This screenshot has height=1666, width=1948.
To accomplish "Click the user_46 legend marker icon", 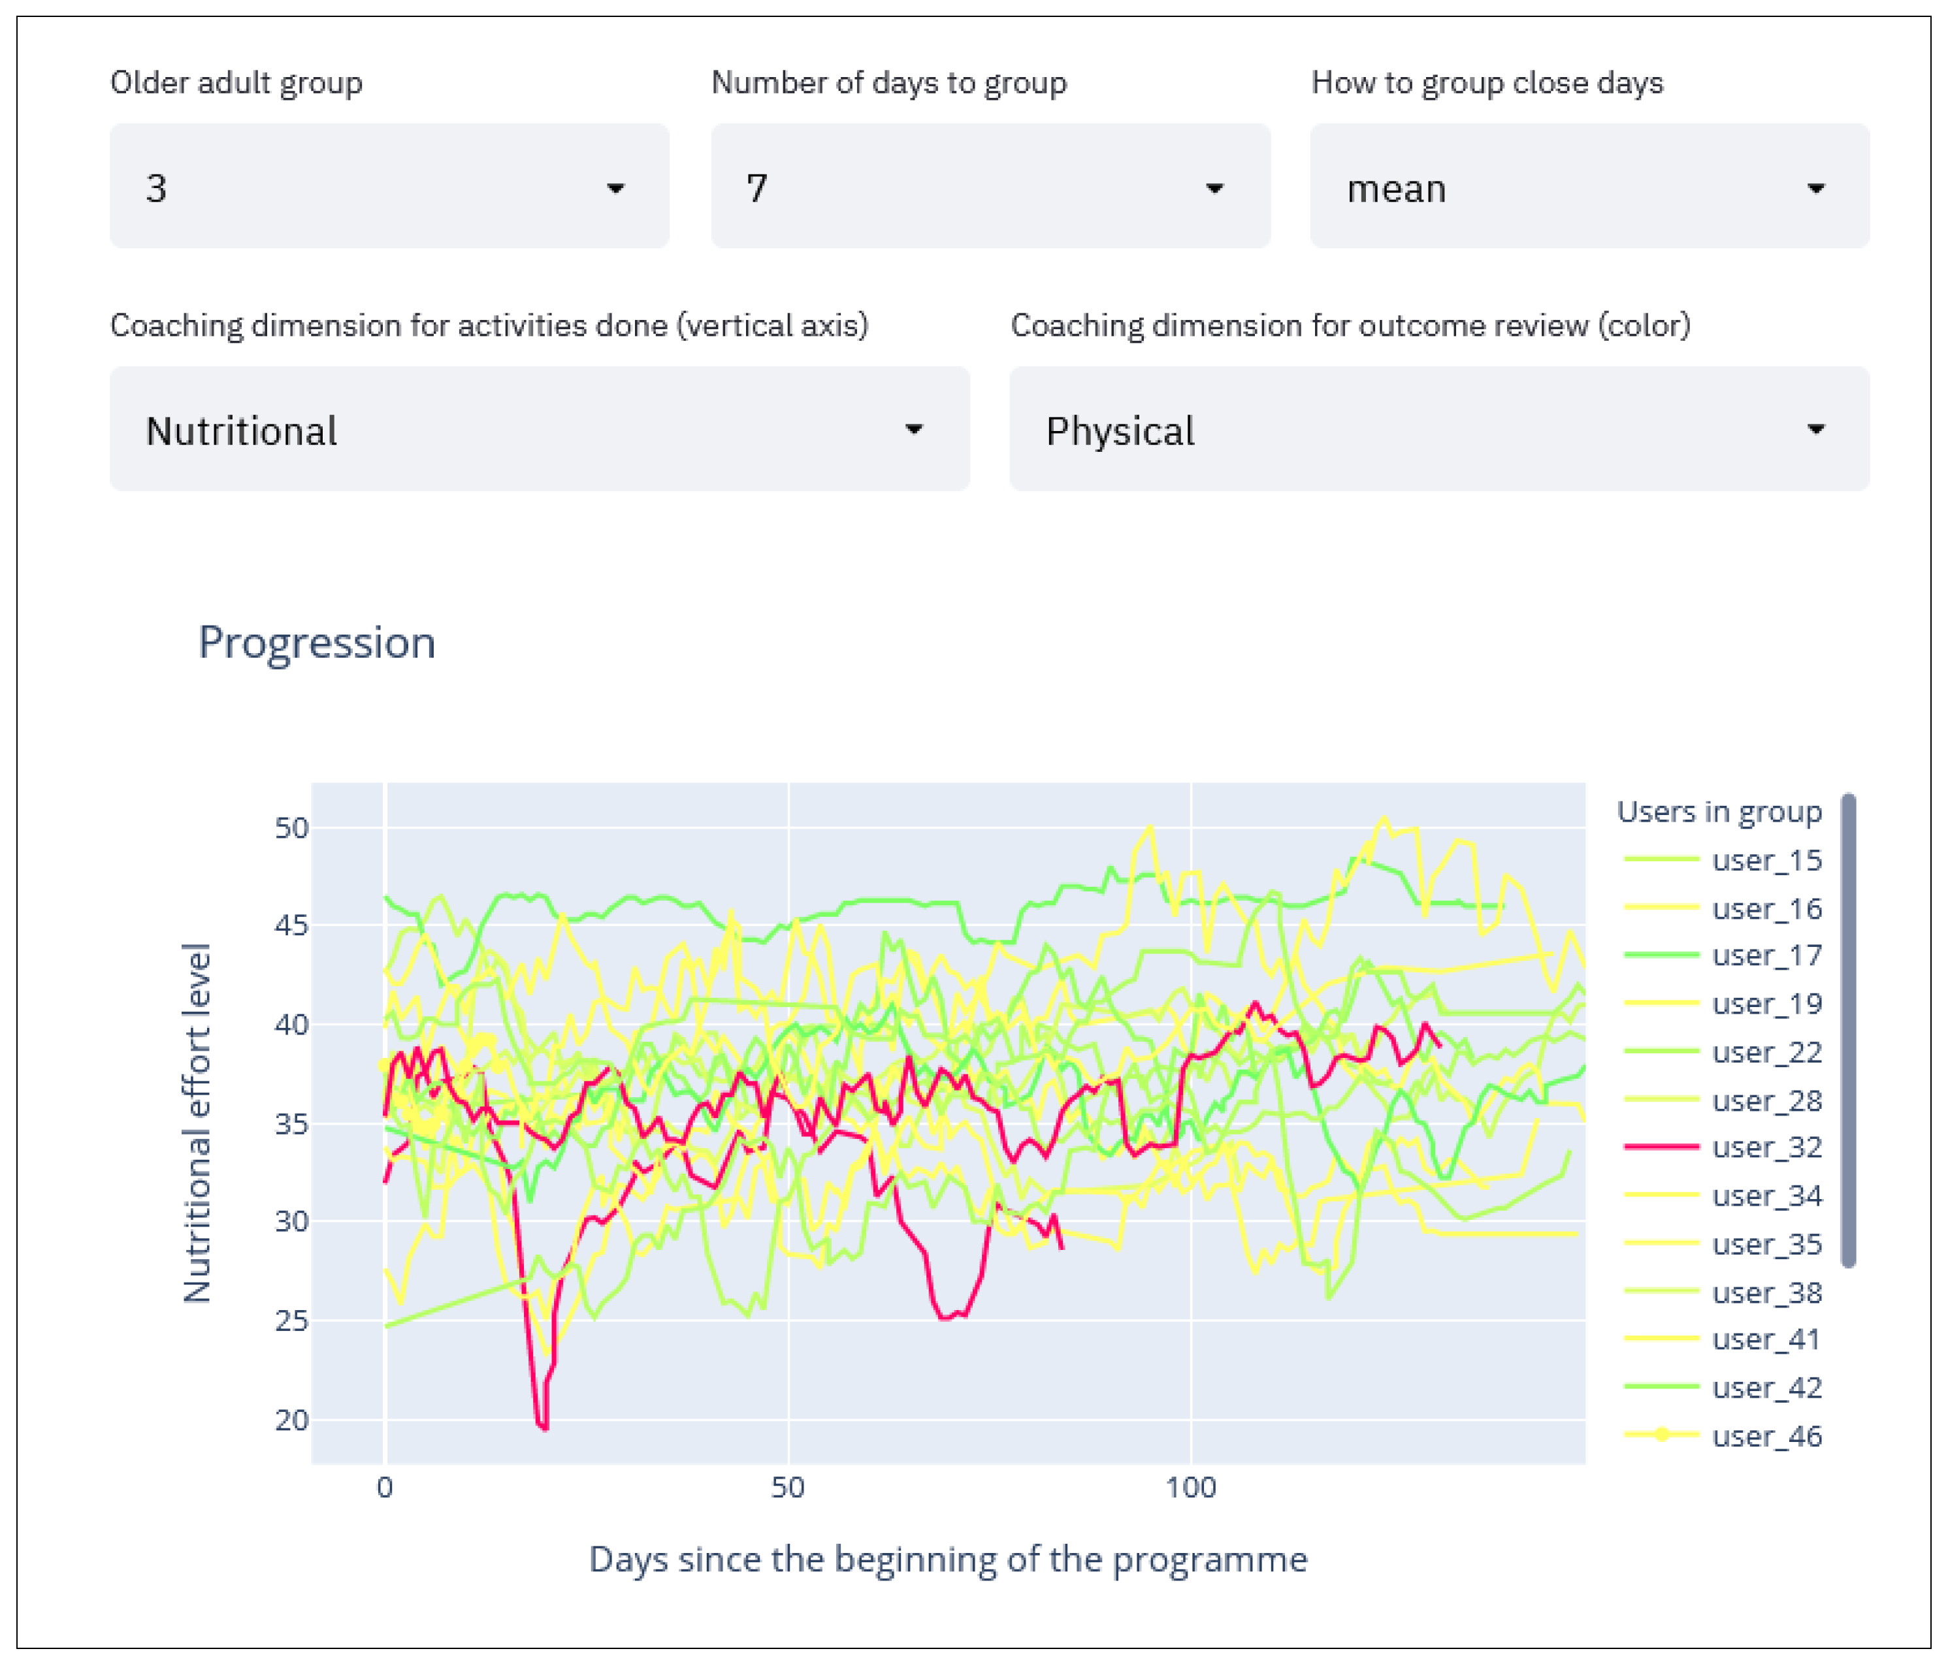I will [x=1661, y=1435].
